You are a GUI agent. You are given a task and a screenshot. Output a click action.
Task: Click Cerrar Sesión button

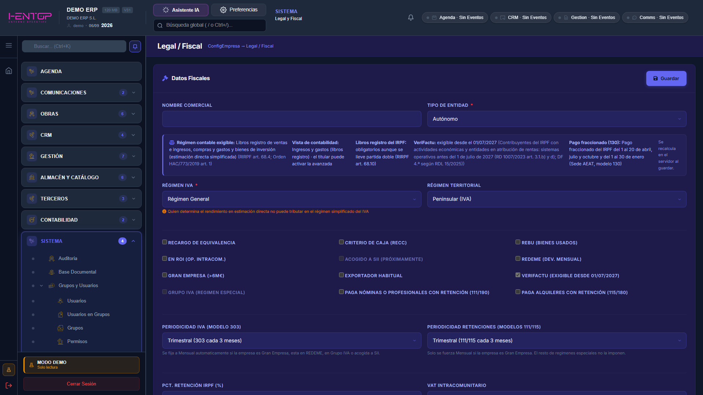(81, 384)
